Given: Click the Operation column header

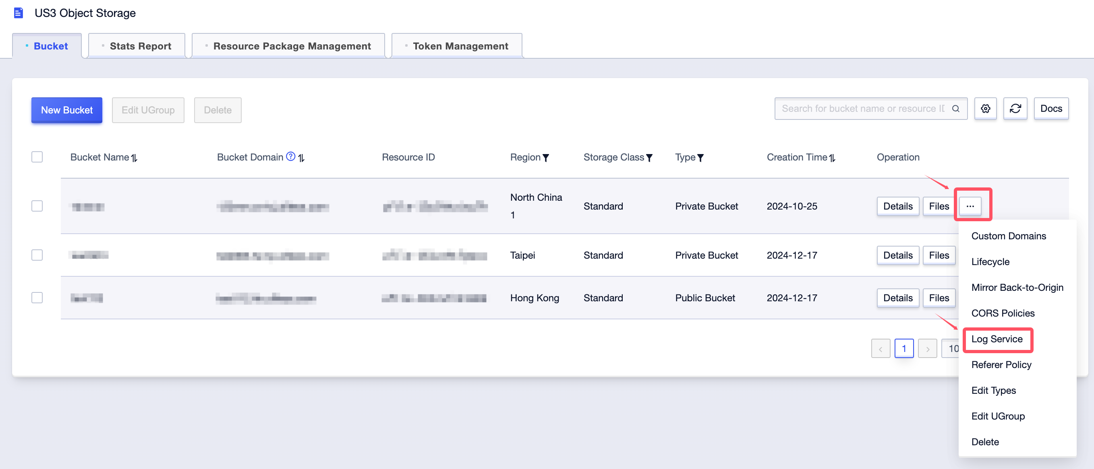Looking at the screenshot, I should 898,157.
